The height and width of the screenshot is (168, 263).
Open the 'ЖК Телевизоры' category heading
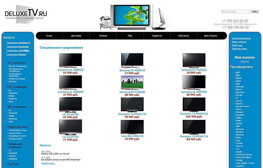point(17,107)
